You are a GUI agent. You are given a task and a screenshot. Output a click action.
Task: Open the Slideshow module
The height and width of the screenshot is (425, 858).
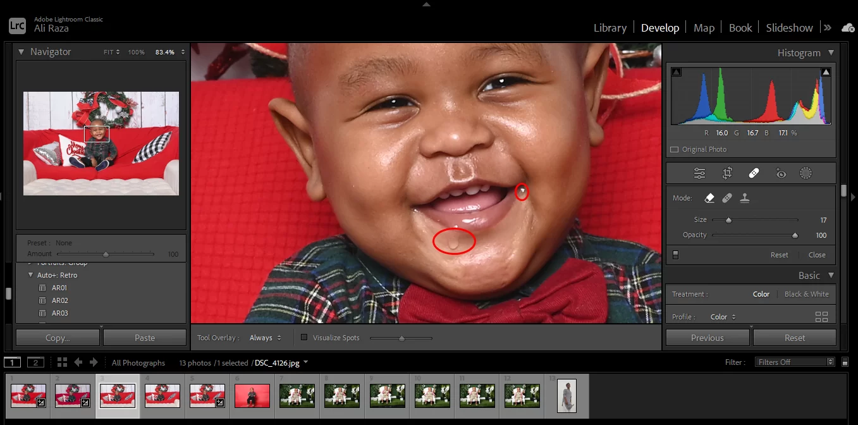coord(790,28)
